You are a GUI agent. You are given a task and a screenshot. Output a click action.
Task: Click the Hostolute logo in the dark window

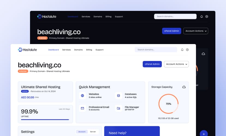(47, 17)
